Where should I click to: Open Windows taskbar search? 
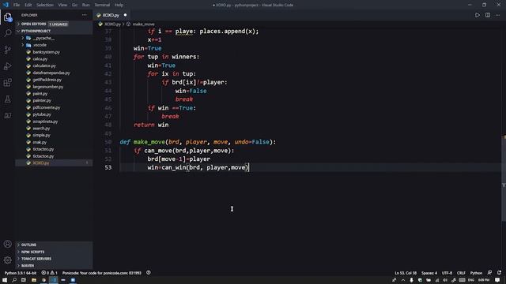pos(14,280)
